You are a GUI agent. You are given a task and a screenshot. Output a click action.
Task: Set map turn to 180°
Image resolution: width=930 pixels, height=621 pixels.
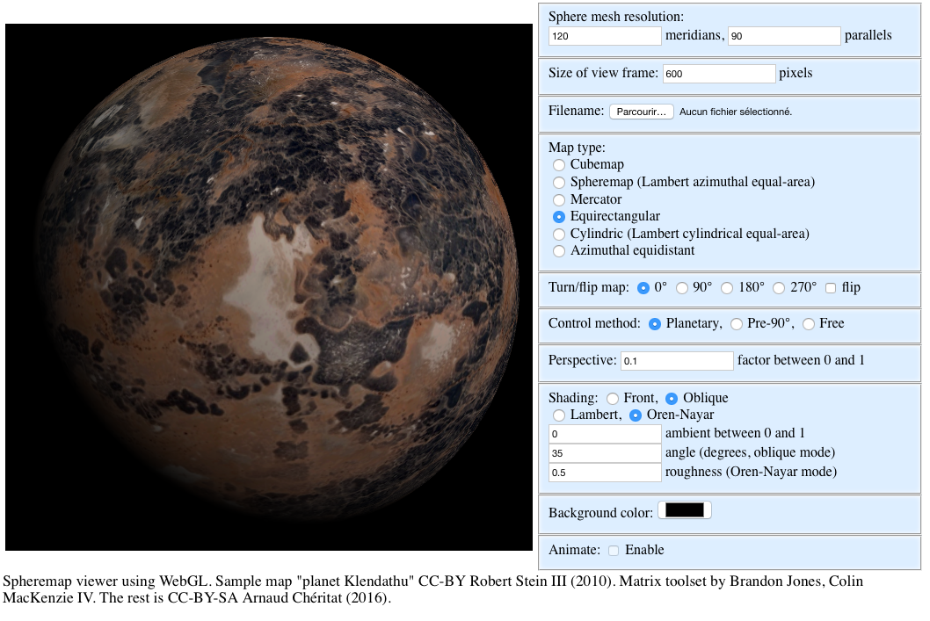727,288
